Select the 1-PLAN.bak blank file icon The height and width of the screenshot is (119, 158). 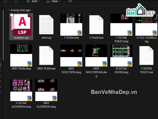pos(96,25)
